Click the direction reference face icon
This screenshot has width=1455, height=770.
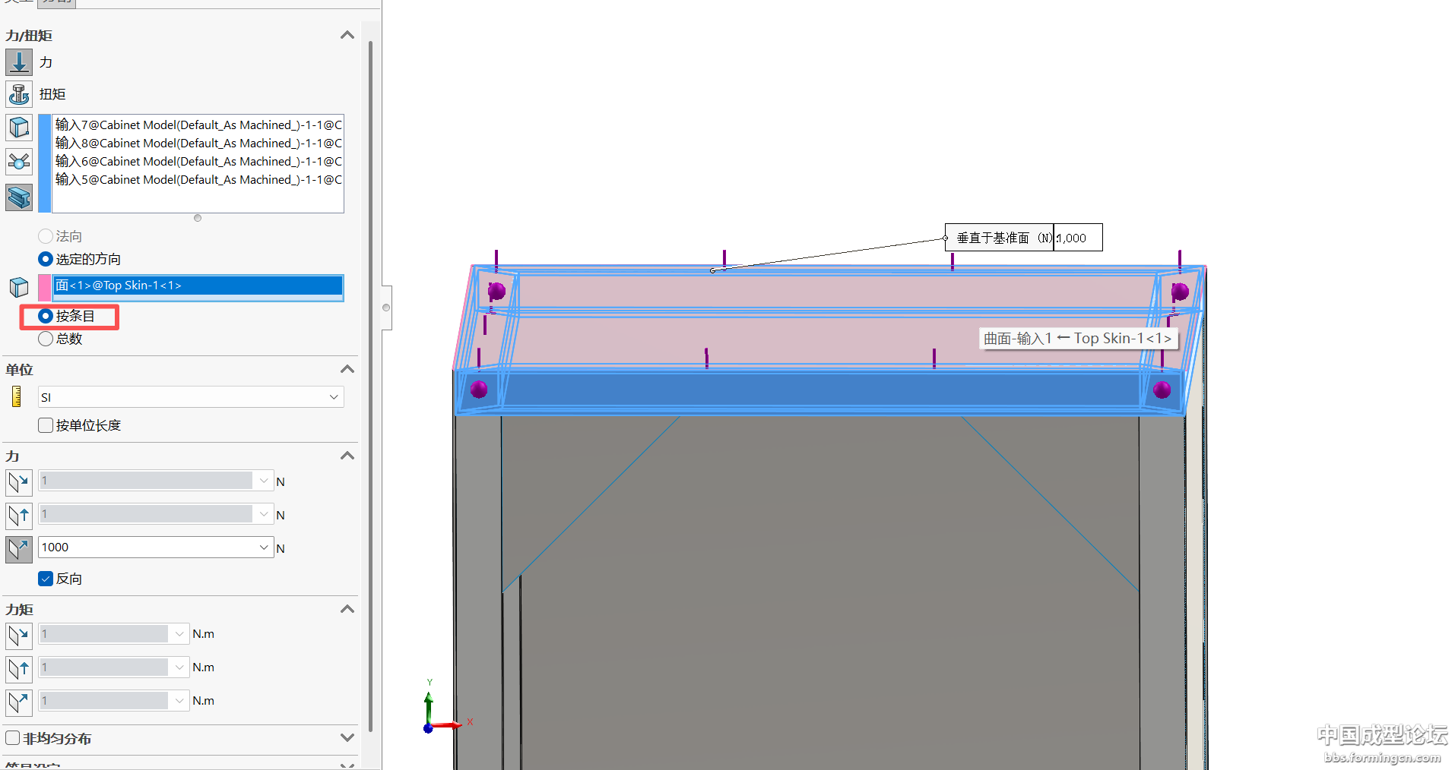[19, 287]
